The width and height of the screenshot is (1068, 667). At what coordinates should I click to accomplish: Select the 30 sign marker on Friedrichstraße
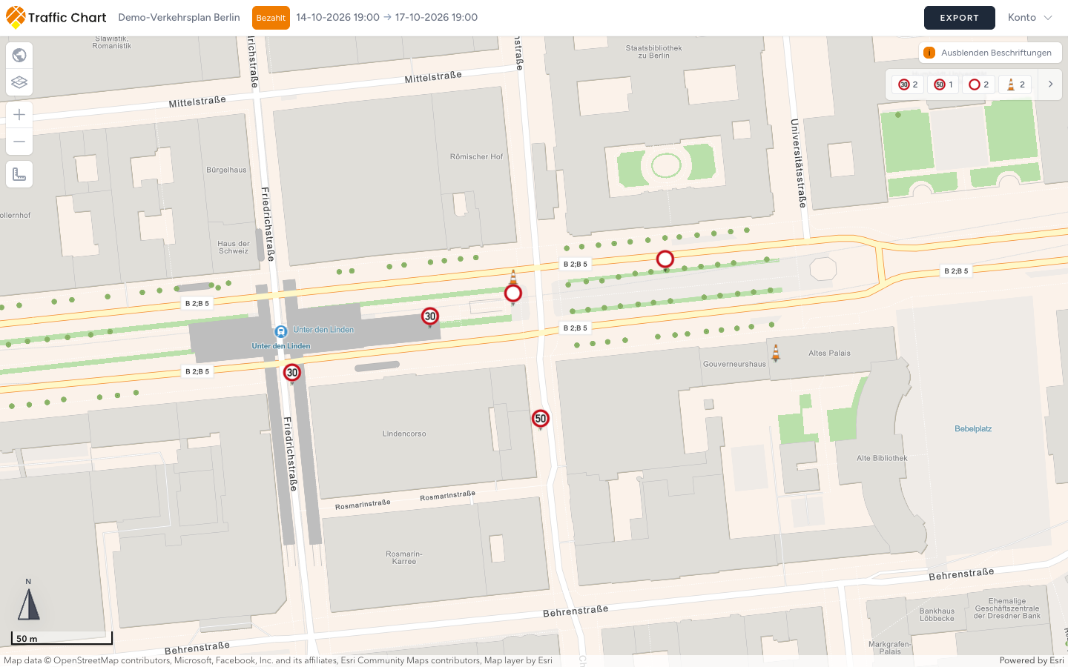292,373
